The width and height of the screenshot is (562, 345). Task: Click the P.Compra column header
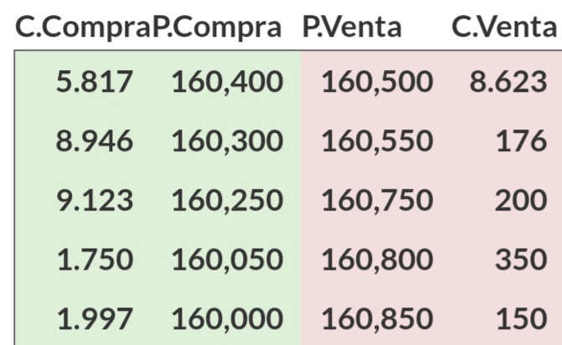click(217, 28)
